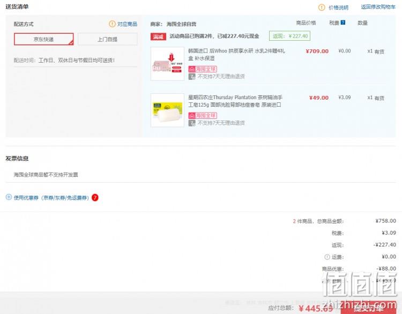The image size is (402, 314).
Task: Click 海囤全球 badge under Whoo product
Action: click(x=203, y=69)
